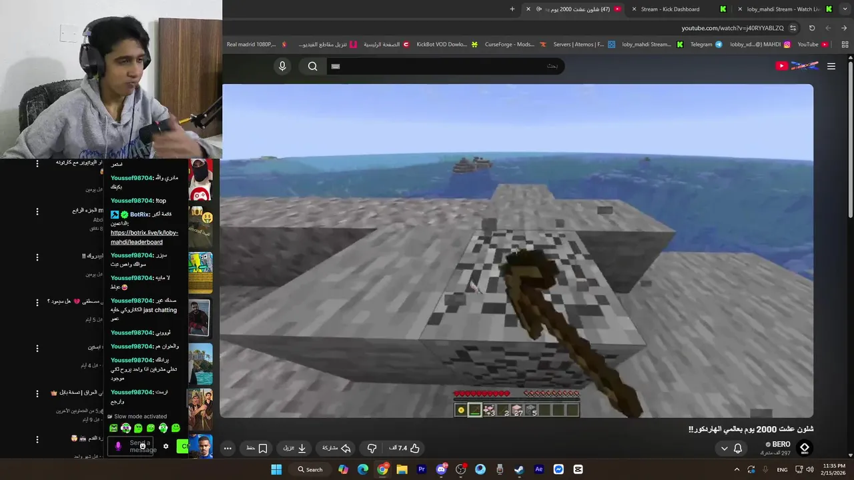Open the MAHDI Instagram bookmark
854x480 pixels.
(760, 45)
